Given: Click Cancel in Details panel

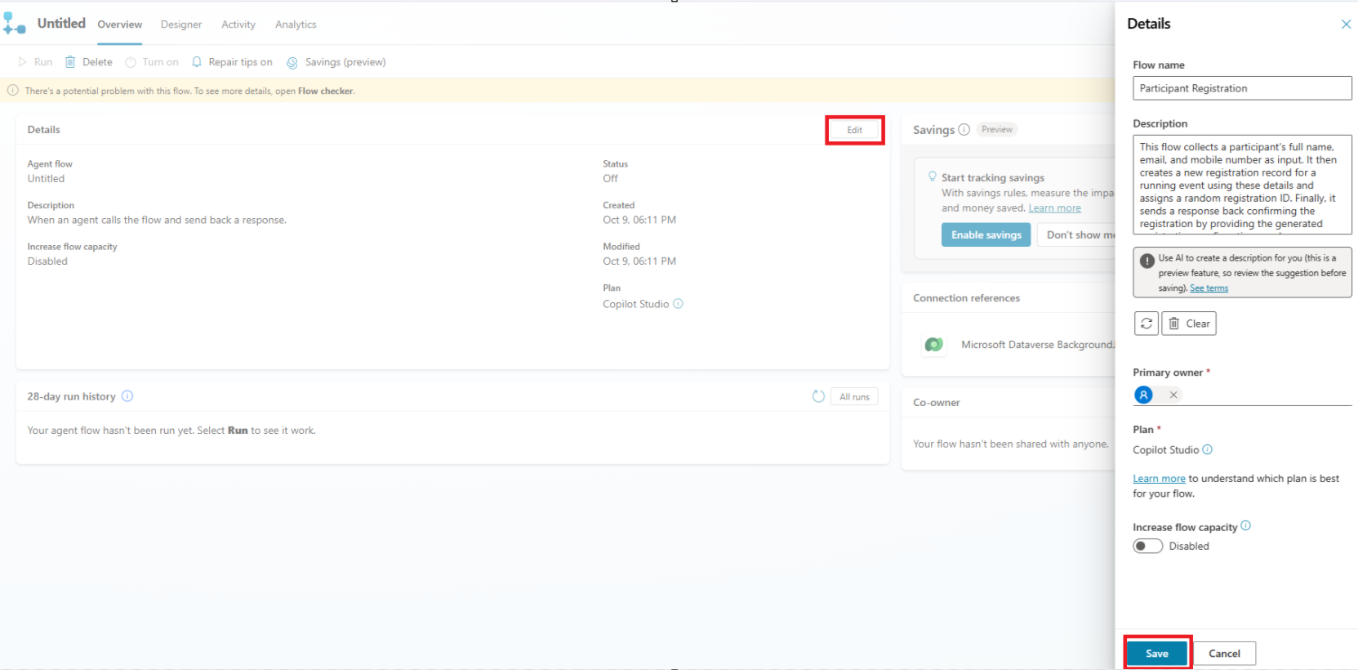Looking at the screenshot, I should [1224, 654].
